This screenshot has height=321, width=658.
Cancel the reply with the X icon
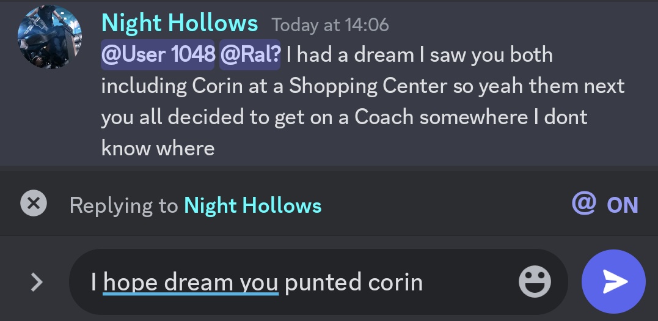pos(34,204)
